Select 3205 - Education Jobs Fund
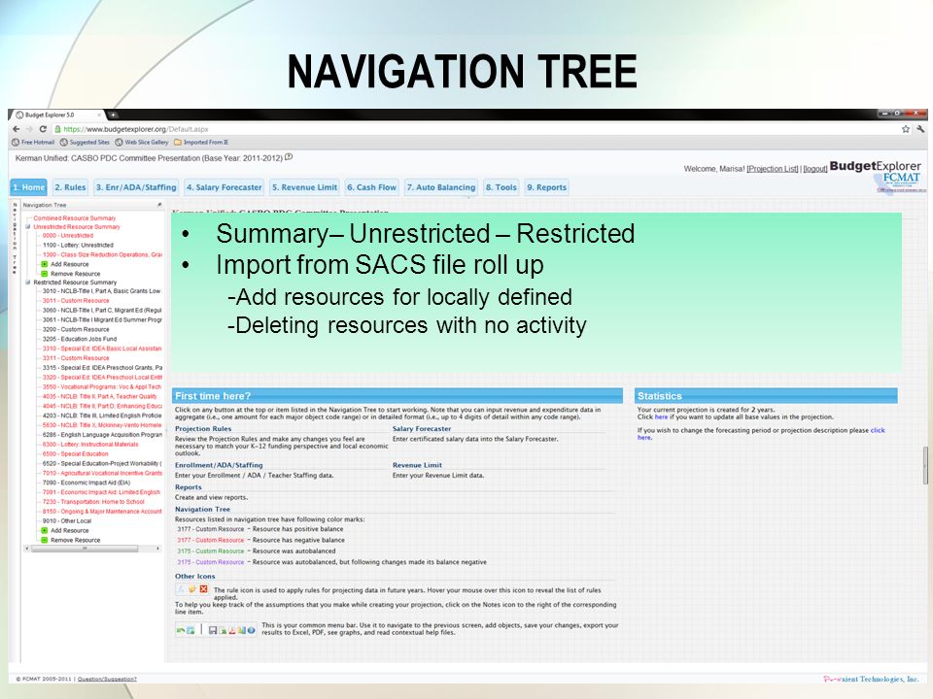 tap(79, 339)
